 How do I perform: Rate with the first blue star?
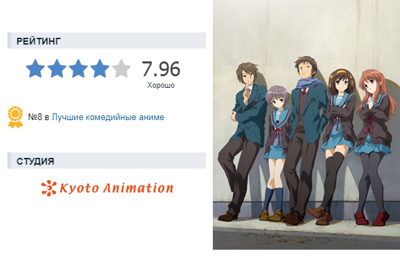pos(35,68)
